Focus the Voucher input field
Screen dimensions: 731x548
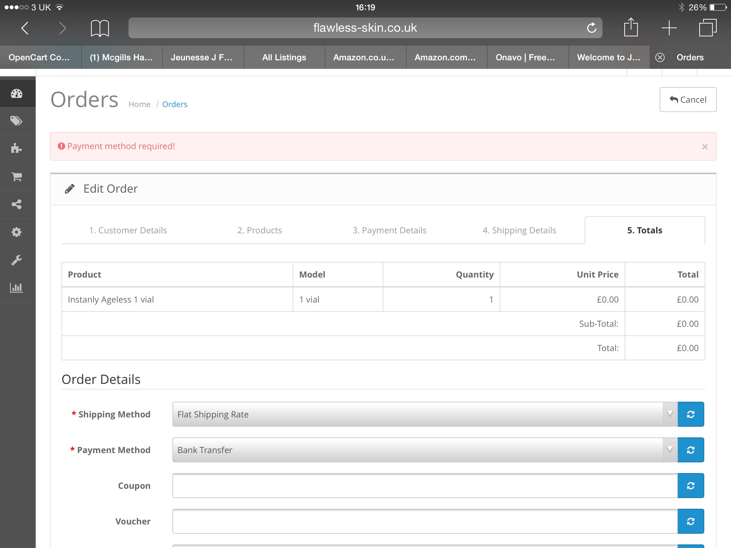coord(425,521)
